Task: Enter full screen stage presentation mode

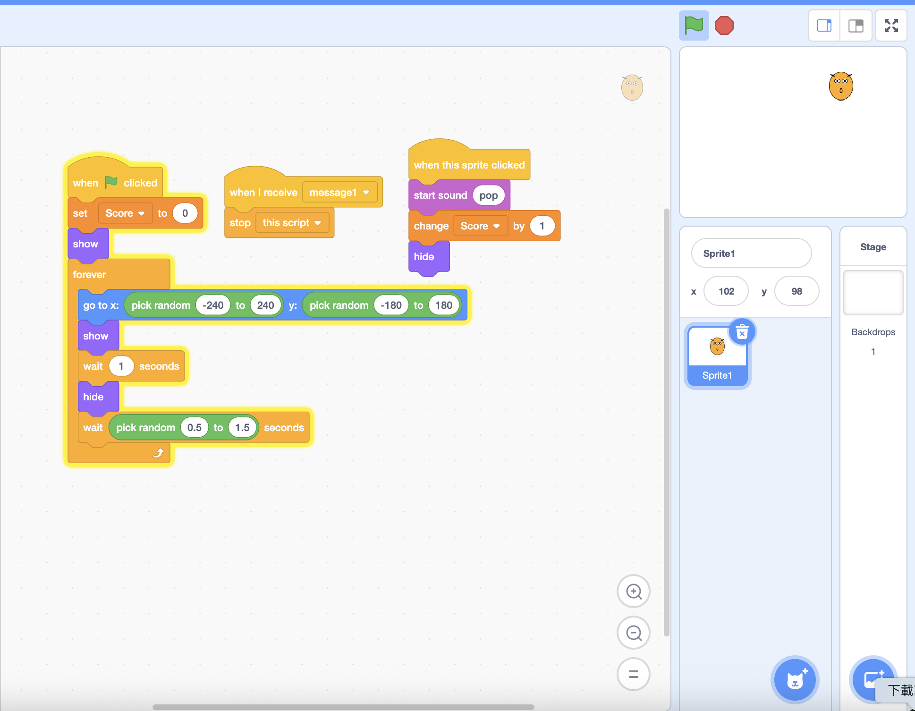Action: (x=891, y=25)
